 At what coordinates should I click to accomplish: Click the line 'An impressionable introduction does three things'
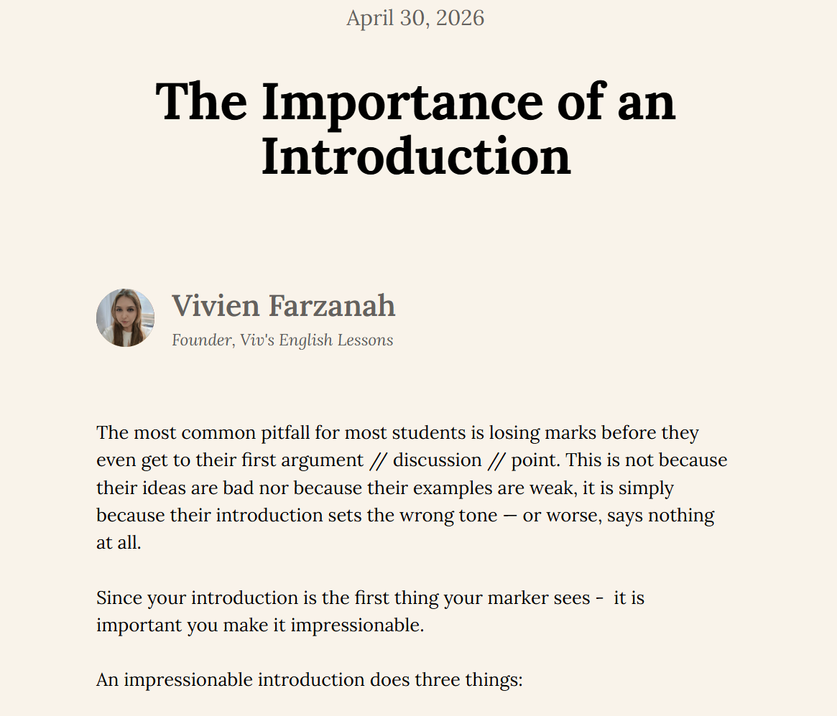(310, 680)
